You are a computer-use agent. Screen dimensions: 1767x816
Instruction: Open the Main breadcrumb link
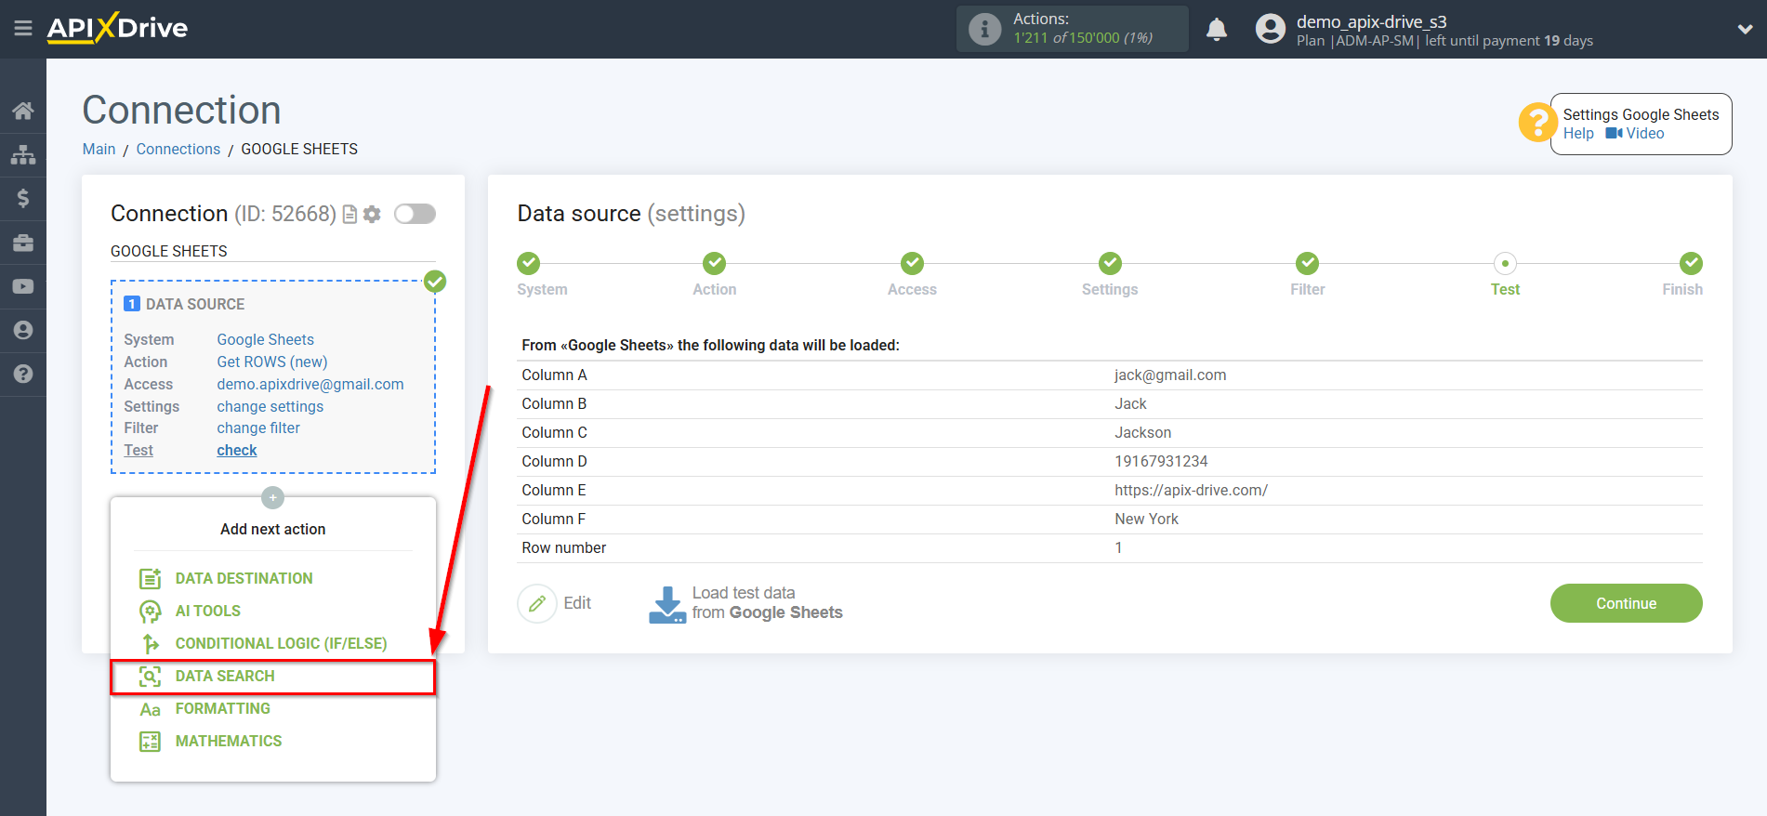pos(99,149)
